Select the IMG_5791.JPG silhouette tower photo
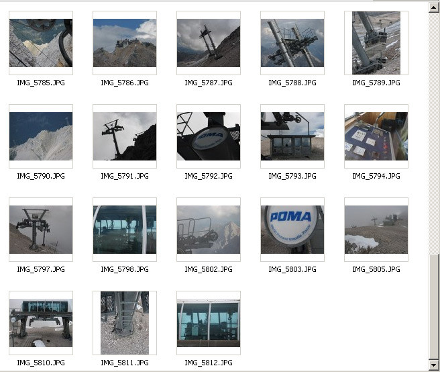 (x=125, y=136)
